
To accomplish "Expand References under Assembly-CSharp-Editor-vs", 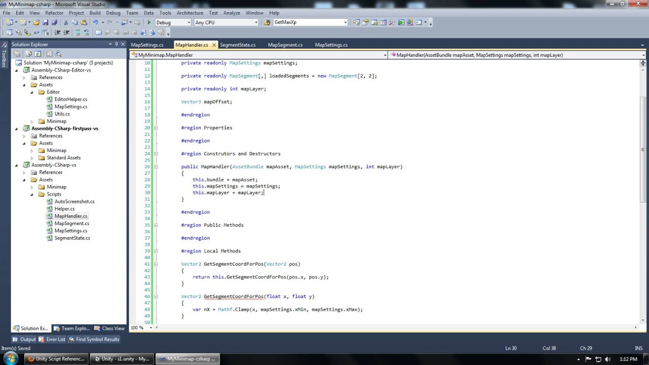I will (24, 78).
